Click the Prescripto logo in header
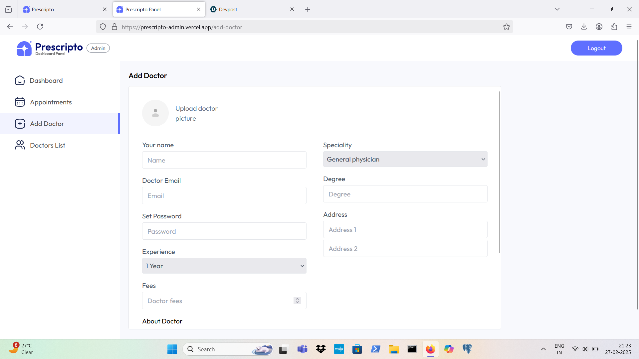The image size is (639, 359). tap(24, 49)
